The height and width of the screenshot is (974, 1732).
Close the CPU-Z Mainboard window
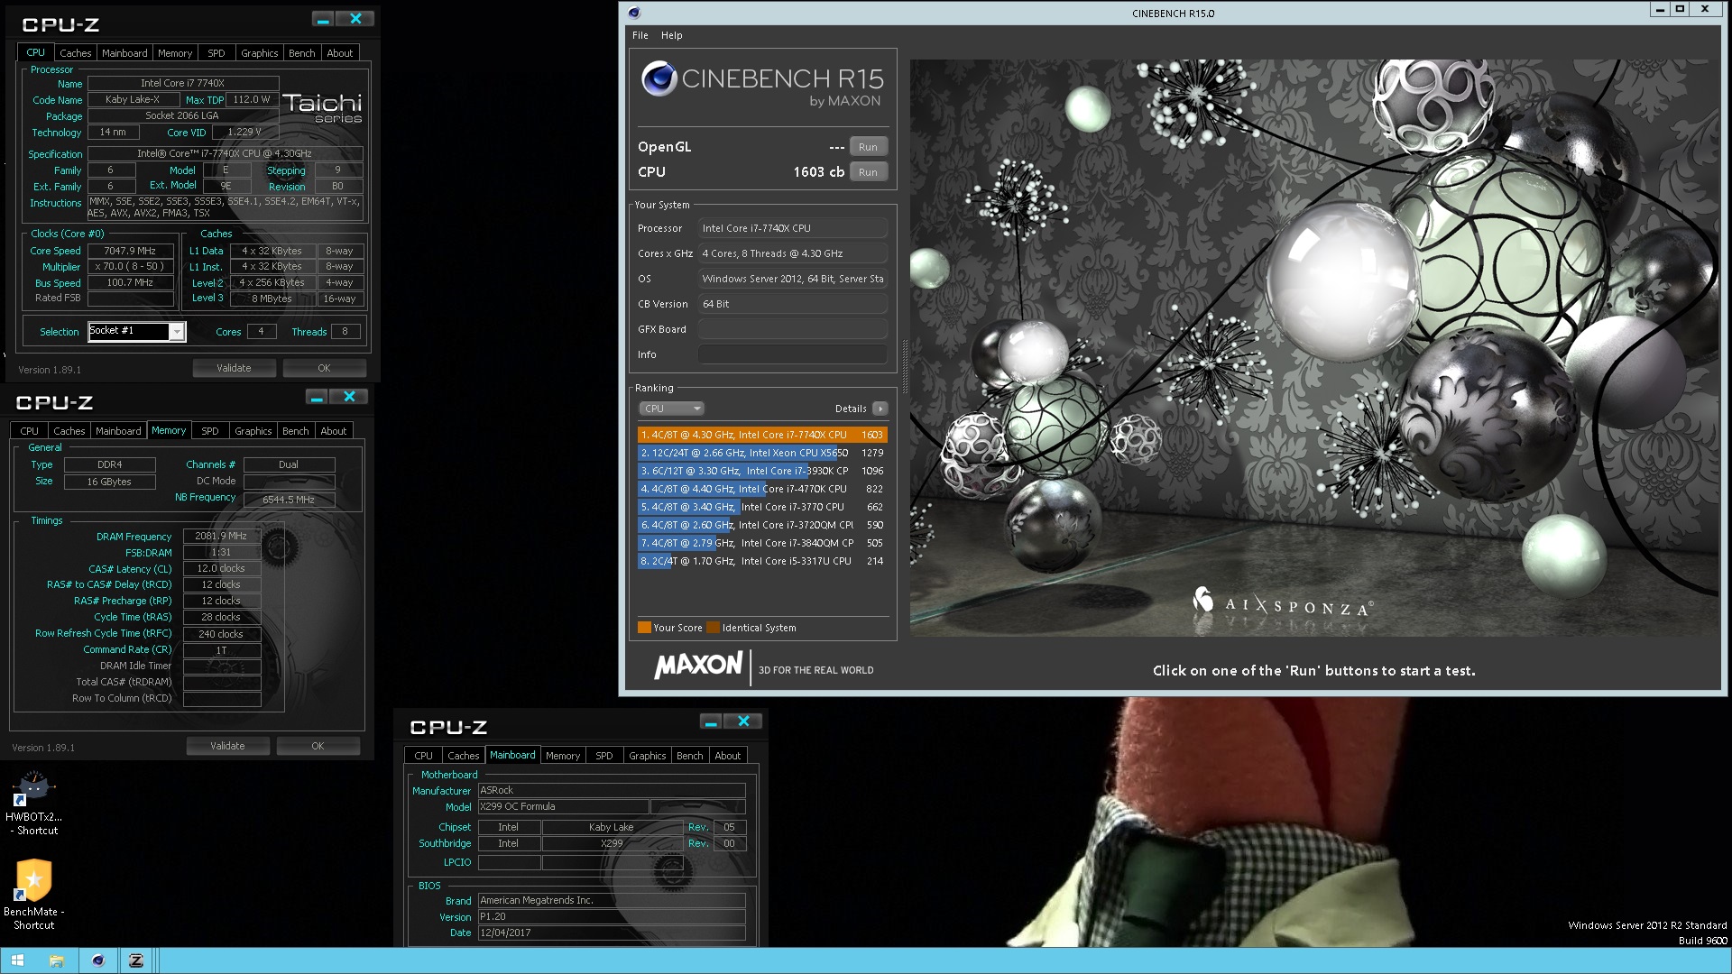(x=743, y=721)
